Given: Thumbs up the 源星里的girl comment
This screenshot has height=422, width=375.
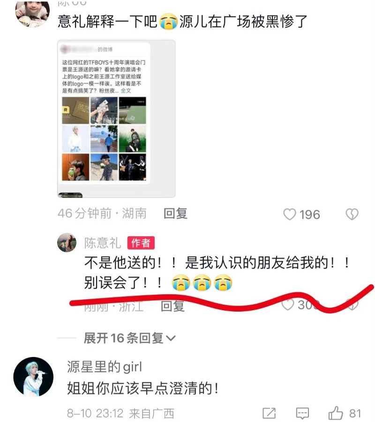Looking at the screenshot, I should pyautogui.click(x=336, y=413).
